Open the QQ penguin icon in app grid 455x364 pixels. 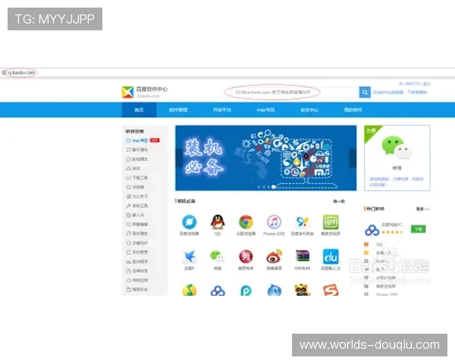pos(218,222)
